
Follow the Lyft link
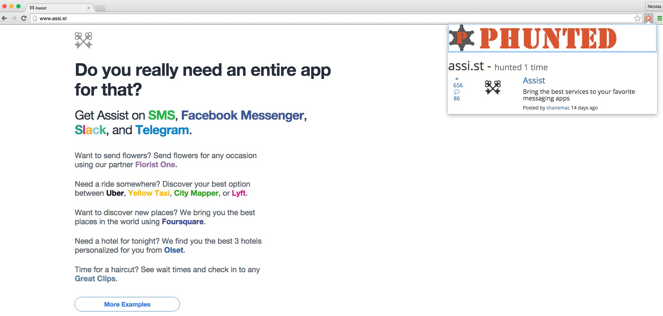pos(239,193)
